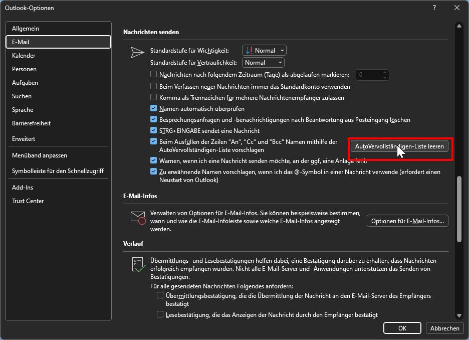Toggle 'Namen automatisch überprüfen' checkbox
Image resolution: width=469 pixels, height=340 pixels.
click(154, 108)
